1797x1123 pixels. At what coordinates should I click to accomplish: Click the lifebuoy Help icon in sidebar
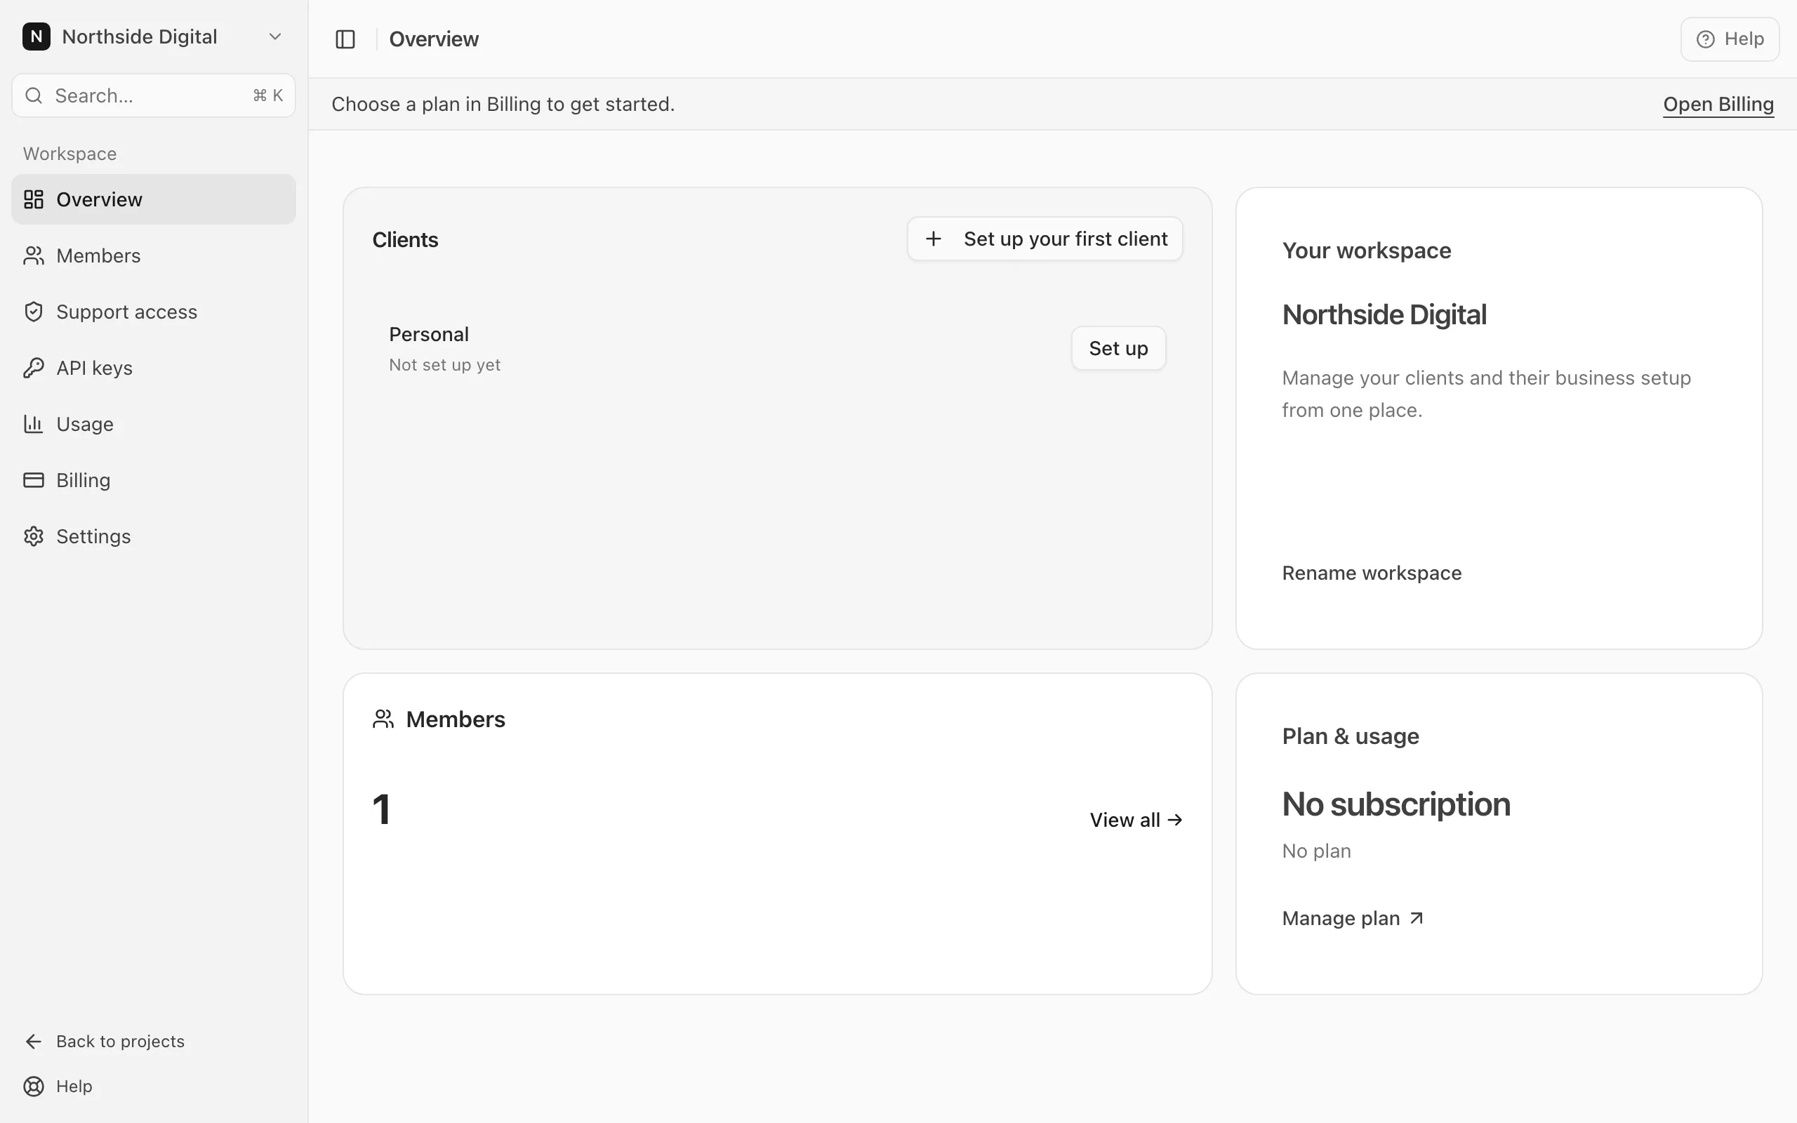[34, 1086]
